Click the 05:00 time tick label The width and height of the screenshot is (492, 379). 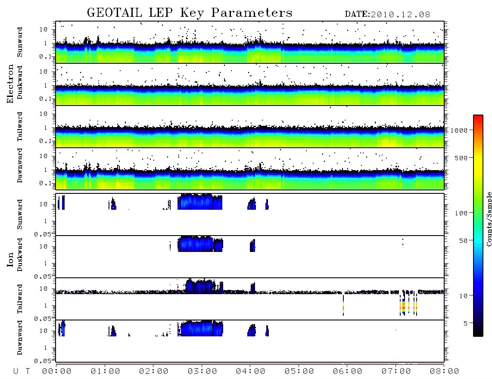(299, 372)
